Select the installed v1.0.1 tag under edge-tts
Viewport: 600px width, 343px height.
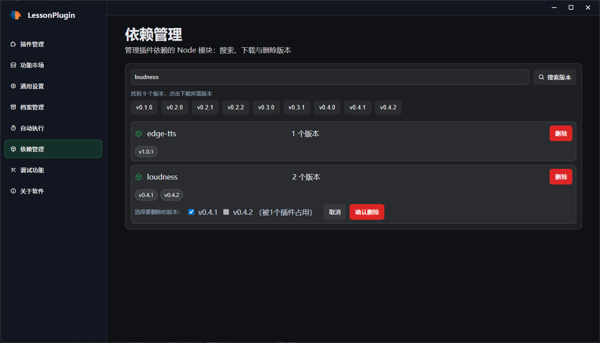coord(146,152)
